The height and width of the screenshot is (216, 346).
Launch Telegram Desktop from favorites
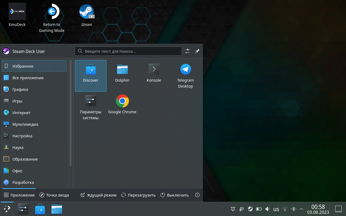click(185, 76)
